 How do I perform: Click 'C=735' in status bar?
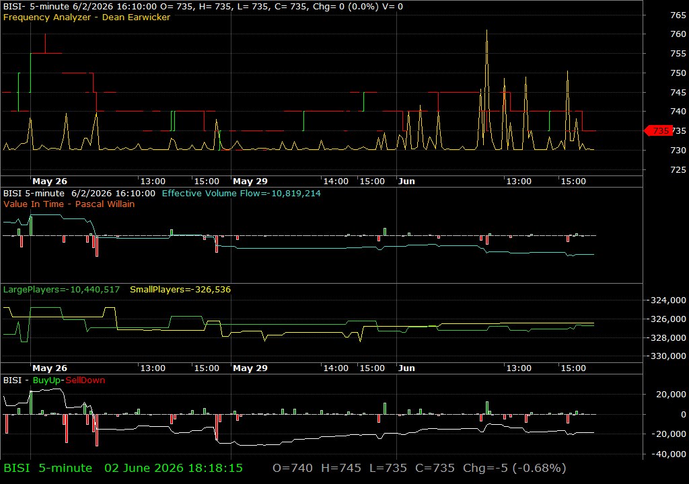[x=435, y=468]
